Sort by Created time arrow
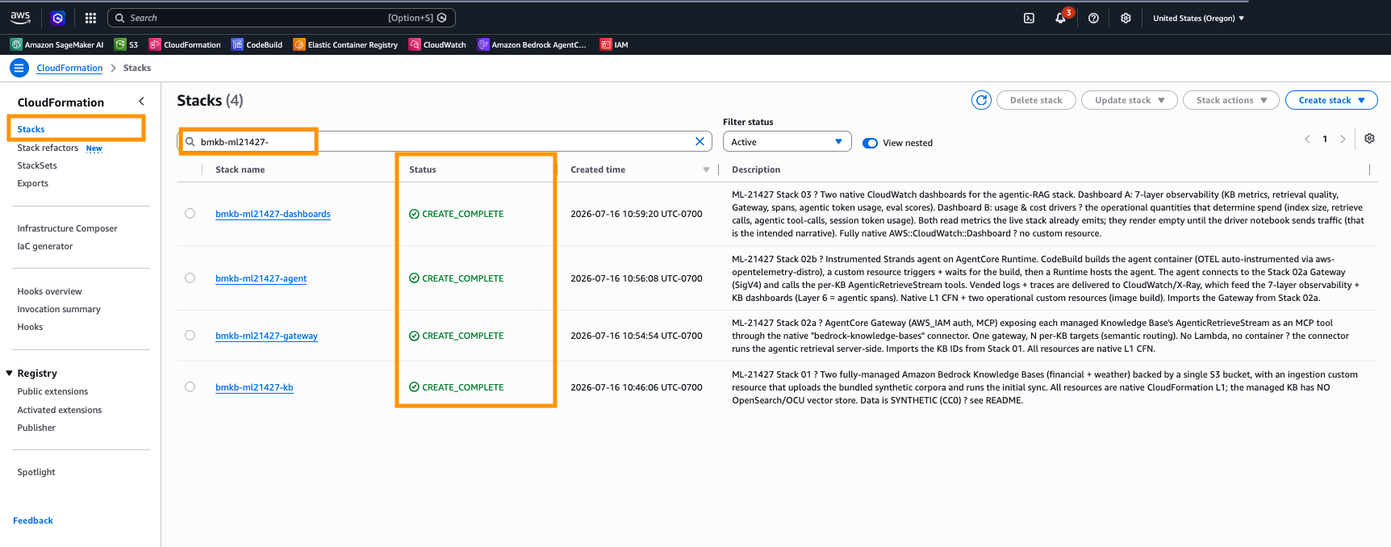 706,169
